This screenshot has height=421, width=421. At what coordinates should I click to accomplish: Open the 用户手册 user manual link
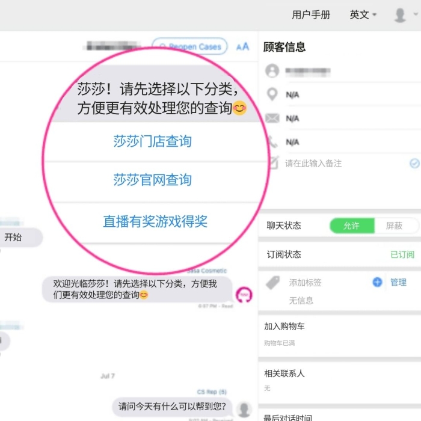[311, 15]
